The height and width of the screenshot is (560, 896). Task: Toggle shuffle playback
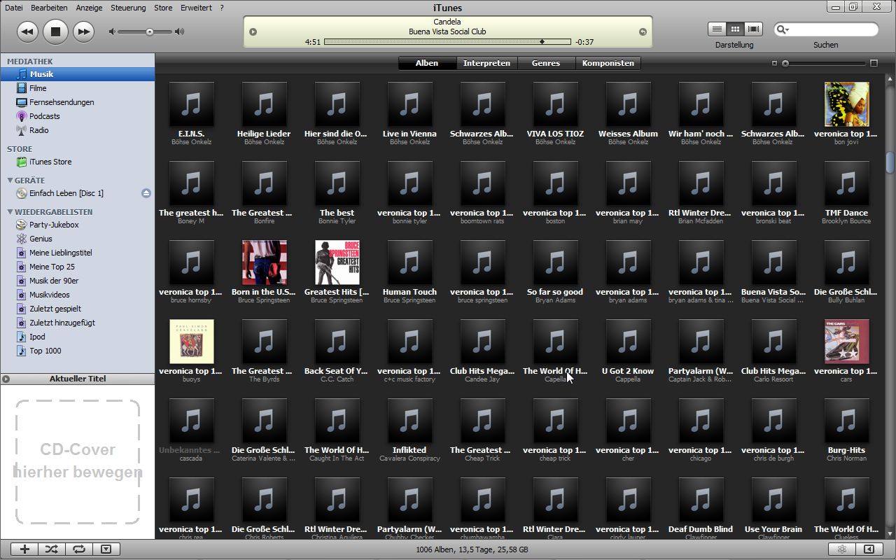[52, 549]
